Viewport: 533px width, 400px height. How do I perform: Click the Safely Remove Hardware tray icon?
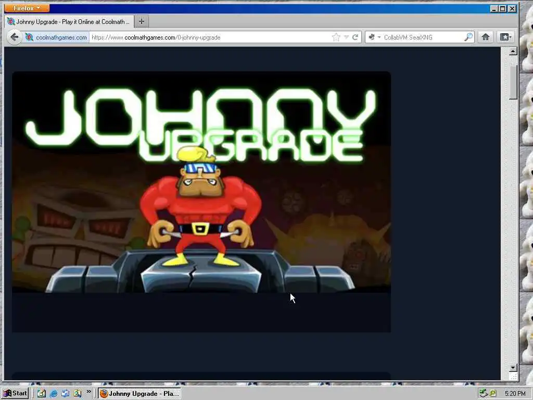pyautogui.click(x=484, y=394)
